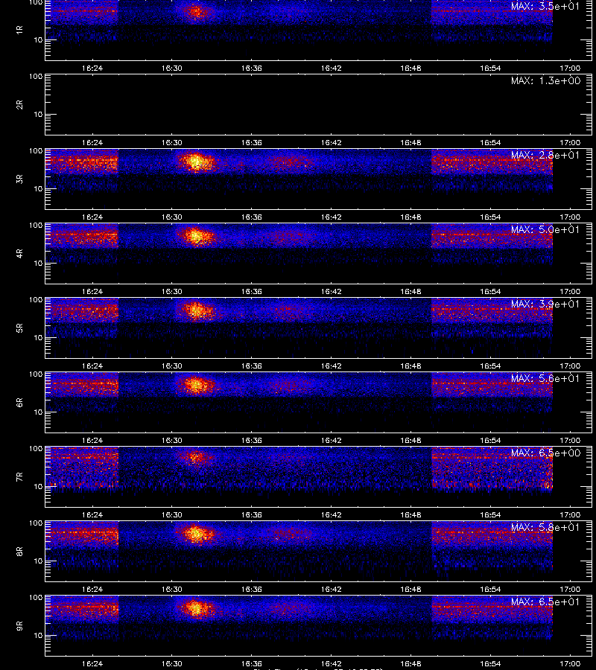596x670 pixels.
Task: Click the '16:48' tick label under panel 5R
Action: tap(410, 366)
